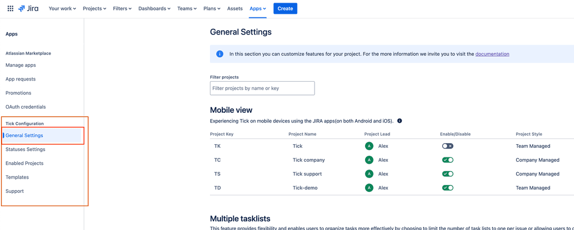
Task: Click the Mobile view heading
Action: [231, 110]
